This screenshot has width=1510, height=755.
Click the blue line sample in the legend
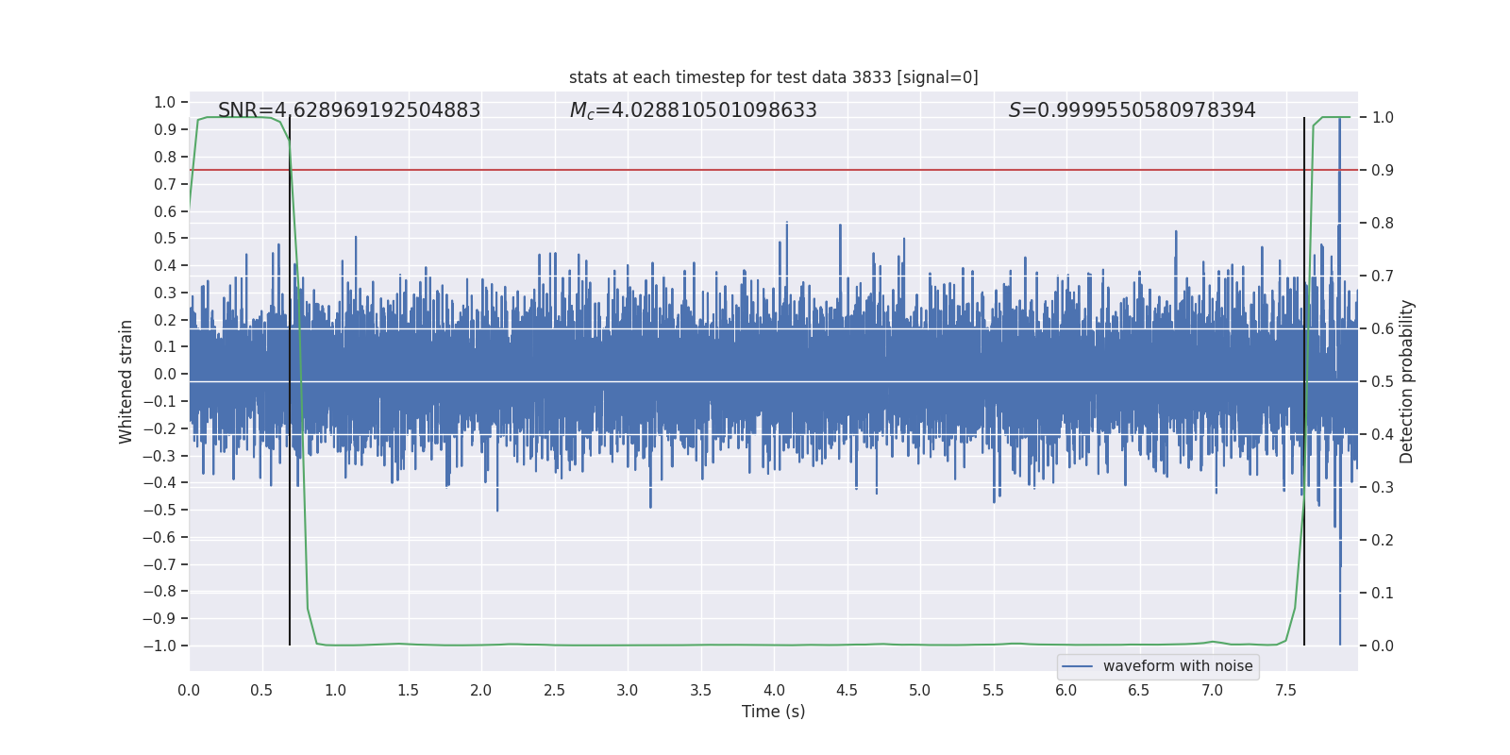click(x=1078, y=666)
